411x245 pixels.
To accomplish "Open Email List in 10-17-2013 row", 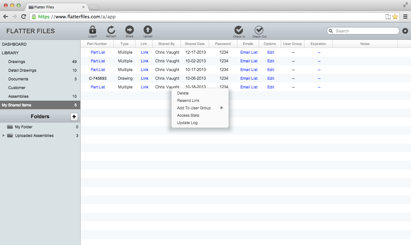I will (x=249, y=70).
